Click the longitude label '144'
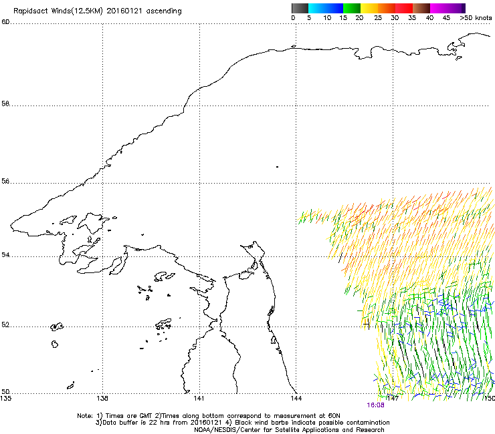 click(x=296, y=398)
